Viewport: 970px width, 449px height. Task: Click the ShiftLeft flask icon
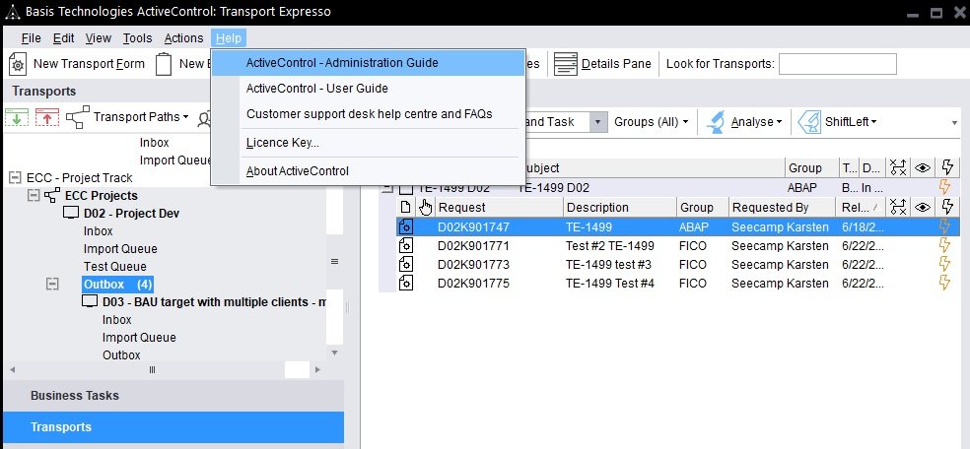point(809,122)
